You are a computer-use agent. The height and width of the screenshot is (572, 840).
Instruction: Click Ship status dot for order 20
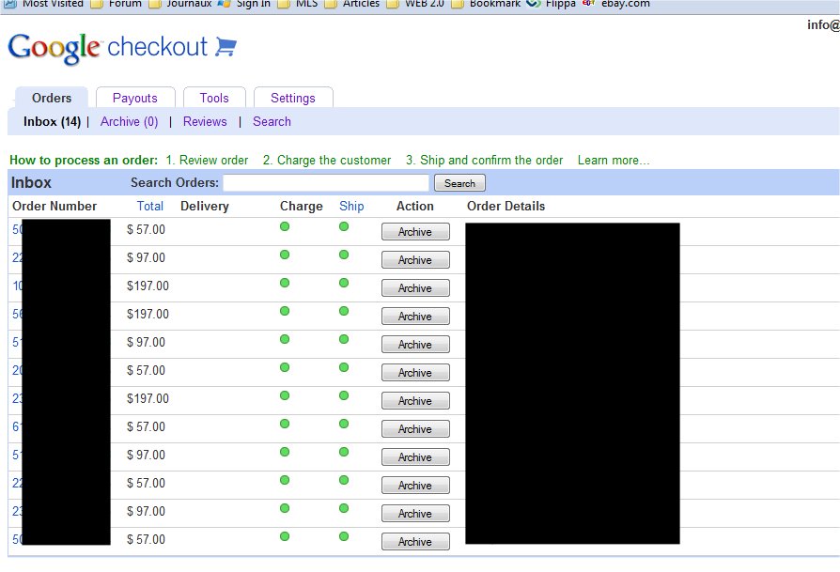pos(344,367)
